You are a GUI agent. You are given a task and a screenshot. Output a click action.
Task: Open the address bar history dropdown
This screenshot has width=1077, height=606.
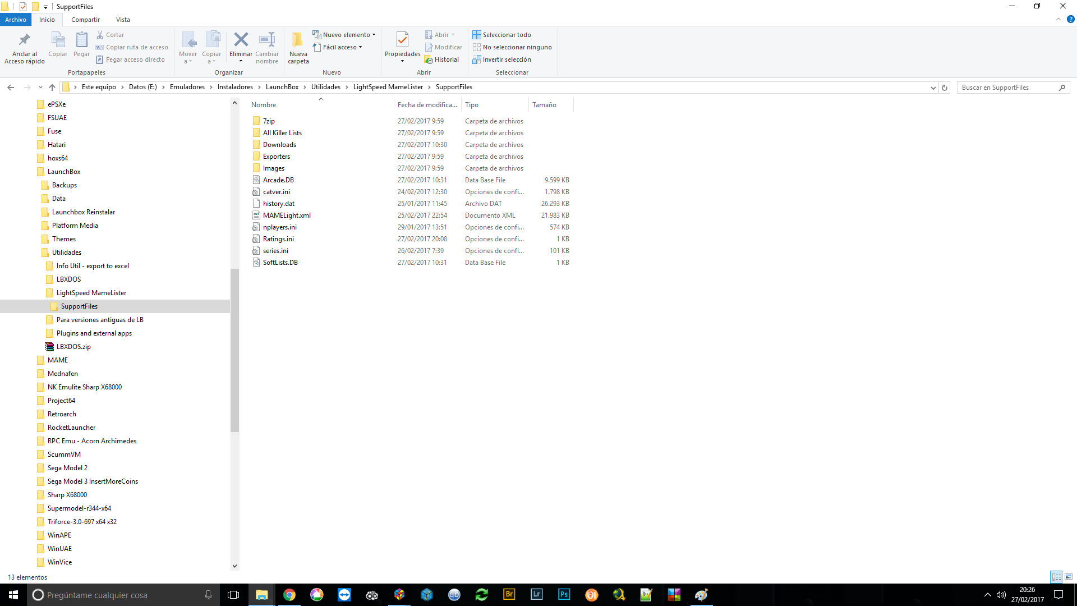point(933,88)
